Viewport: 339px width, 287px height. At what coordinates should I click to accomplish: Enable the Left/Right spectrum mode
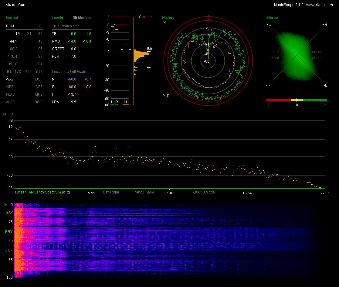[111, 192]
